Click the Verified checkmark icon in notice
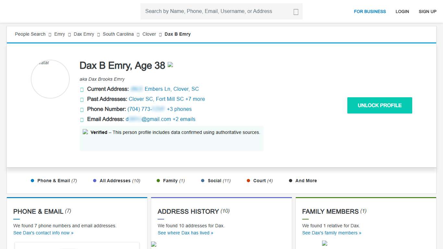This screenshot has height=249, width=443. point(85,132)
